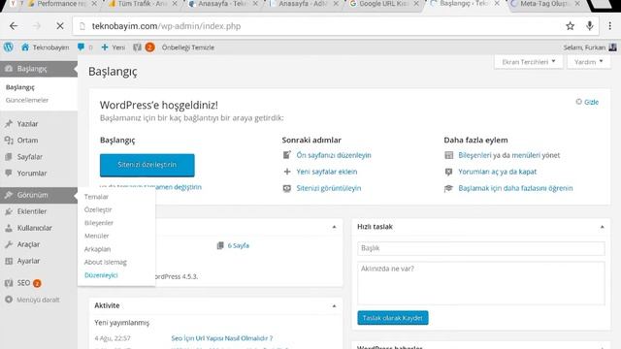Click Yeni sayfalar ekleyin link
Viewport: 621px width, 349px height.
(x=327, y=172)
